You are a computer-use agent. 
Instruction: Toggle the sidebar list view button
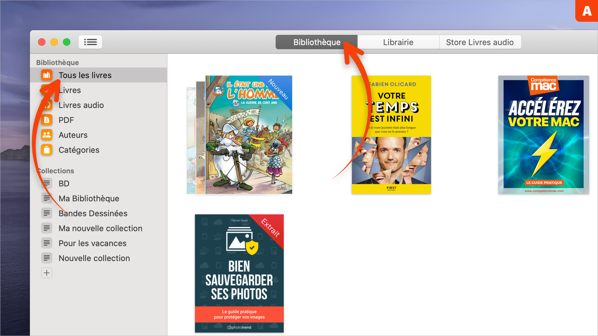tap(90, 42)
